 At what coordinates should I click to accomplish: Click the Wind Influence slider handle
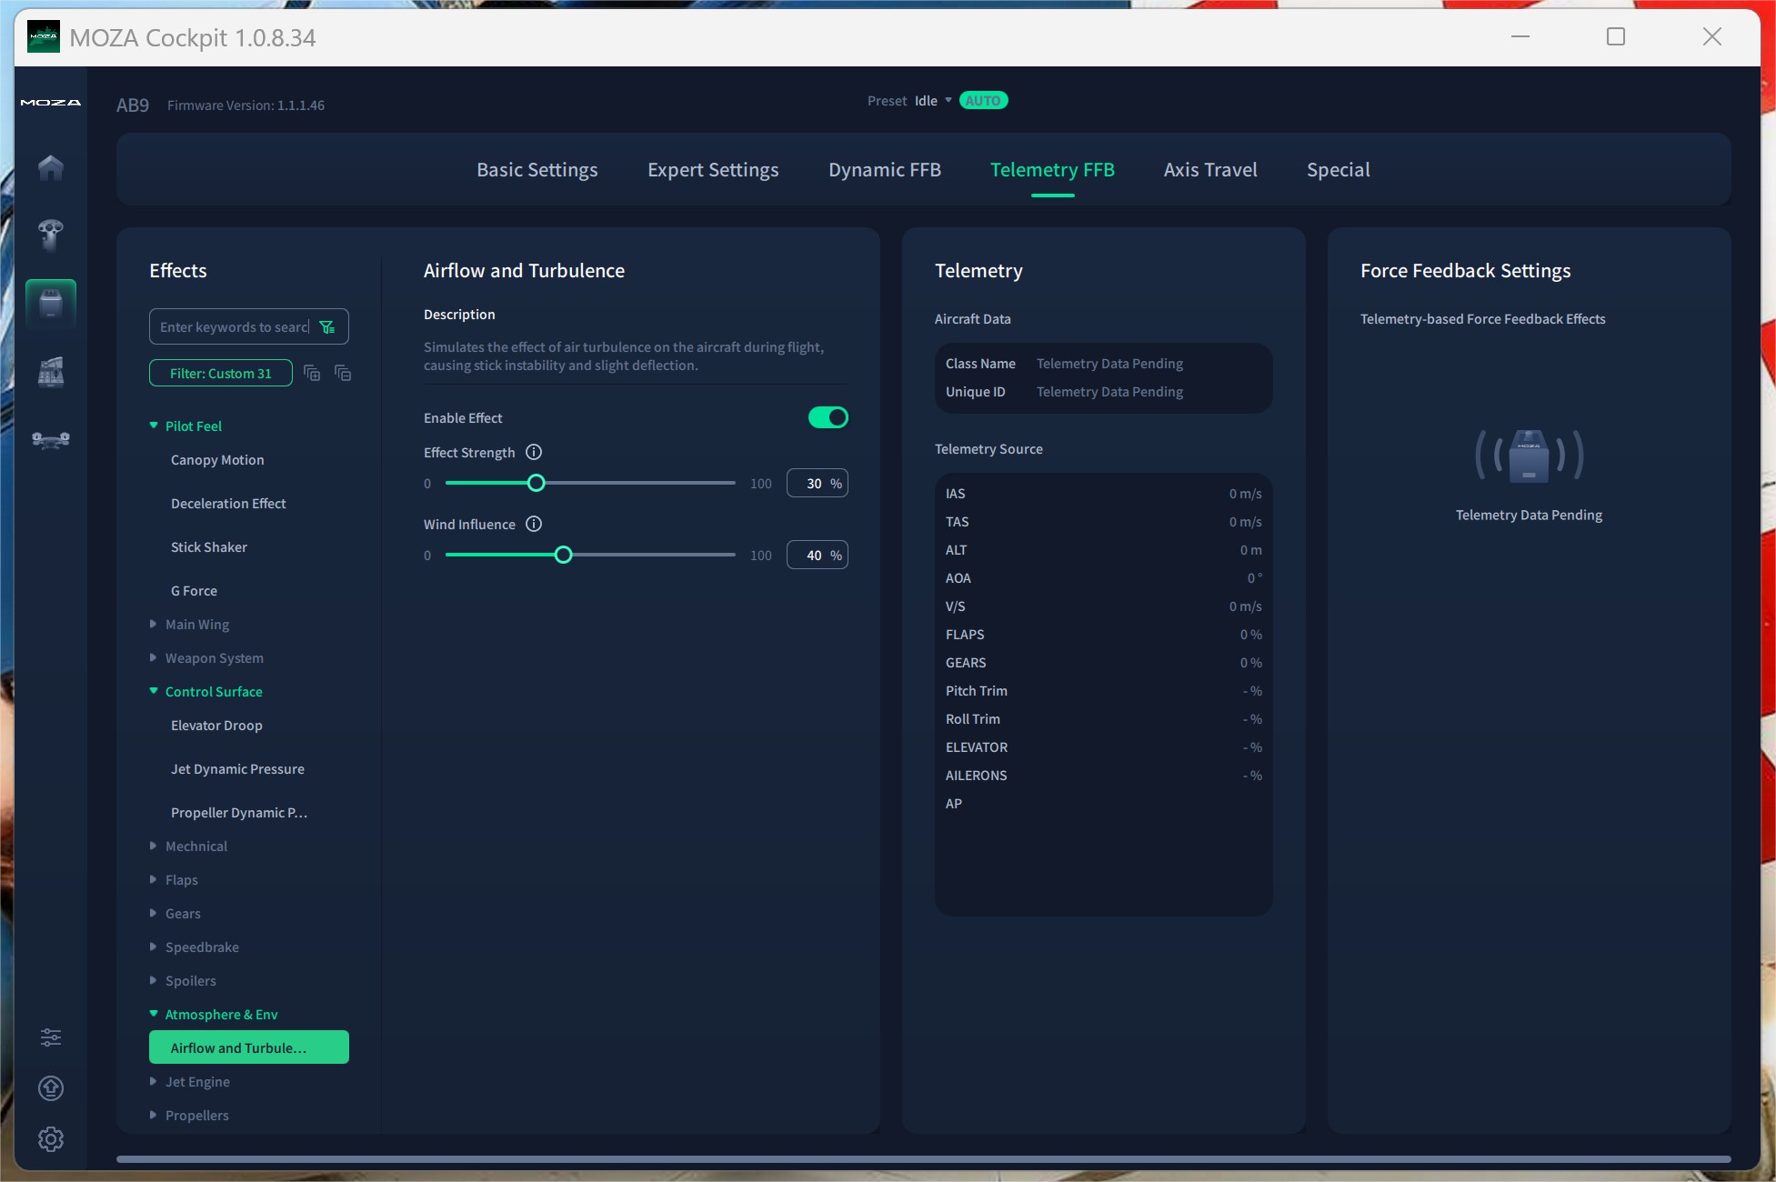pos(564,555)
